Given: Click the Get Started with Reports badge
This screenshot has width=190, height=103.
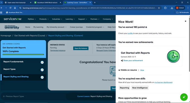Looking at the screenshot, I should coord(173,56).
